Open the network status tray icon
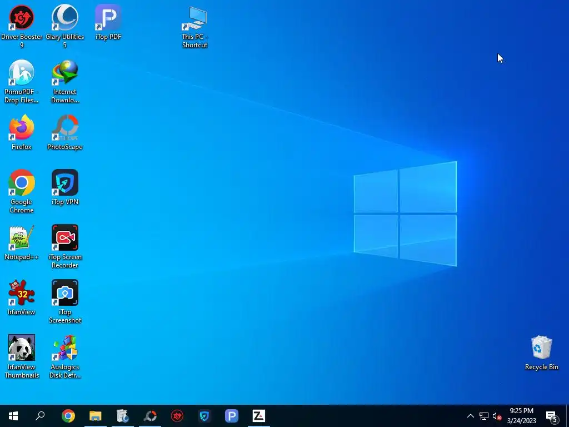Screen dimensions: 569x427 [484, 416]
